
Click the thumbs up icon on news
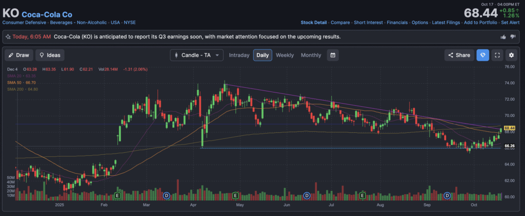pyautogui.click(x=502, y=37)
